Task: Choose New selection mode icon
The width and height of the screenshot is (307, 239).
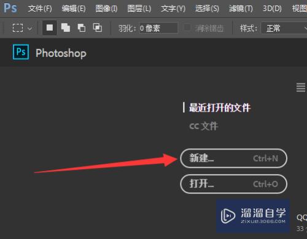Action: point(50,28)
